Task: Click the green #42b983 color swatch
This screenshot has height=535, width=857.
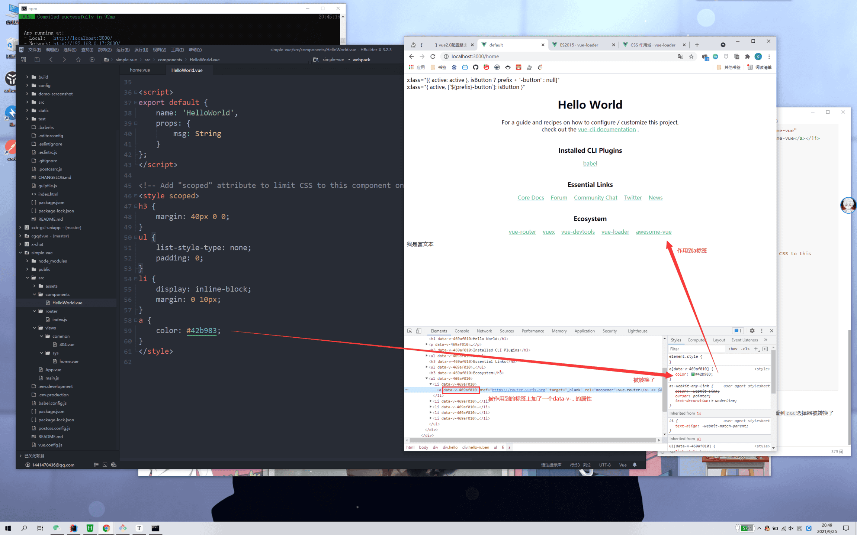Action: pyautogui.click(x=693, y=374)
